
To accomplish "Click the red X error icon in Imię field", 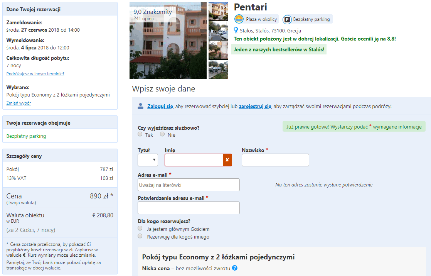I will tap(227, 160).
